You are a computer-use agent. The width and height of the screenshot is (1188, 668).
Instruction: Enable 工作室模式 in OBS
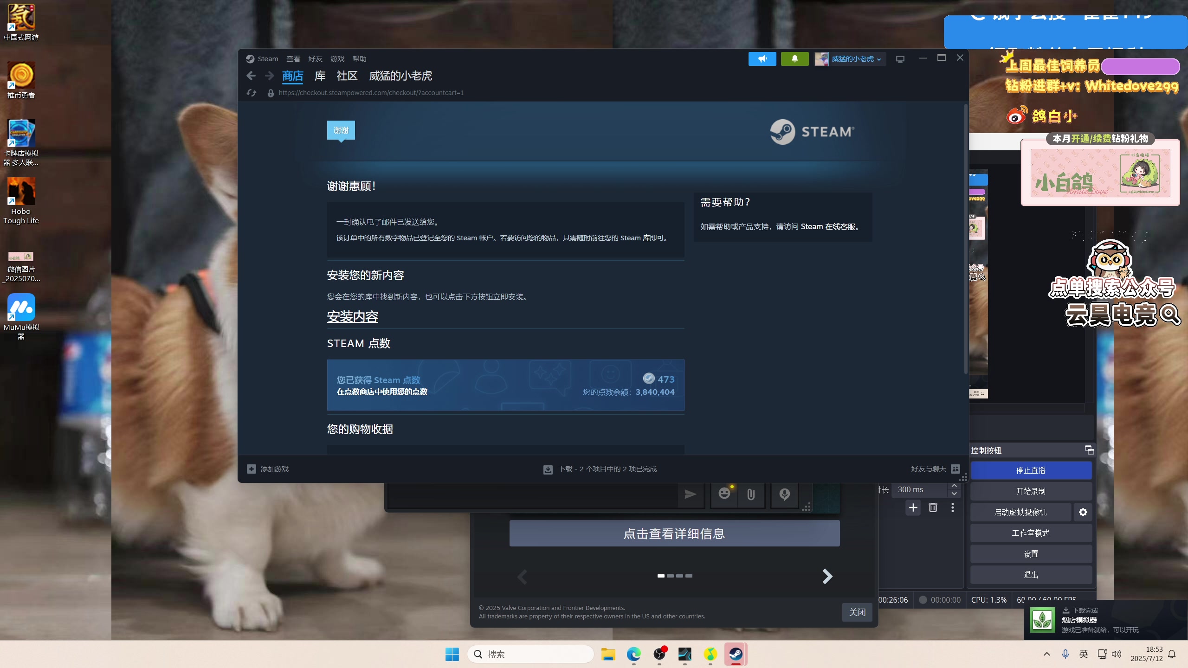(1031, 533)
